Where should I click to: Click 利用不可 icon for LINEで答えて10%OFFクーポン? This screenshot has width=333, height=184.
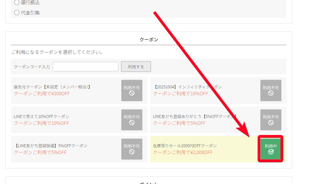[131, 120]
